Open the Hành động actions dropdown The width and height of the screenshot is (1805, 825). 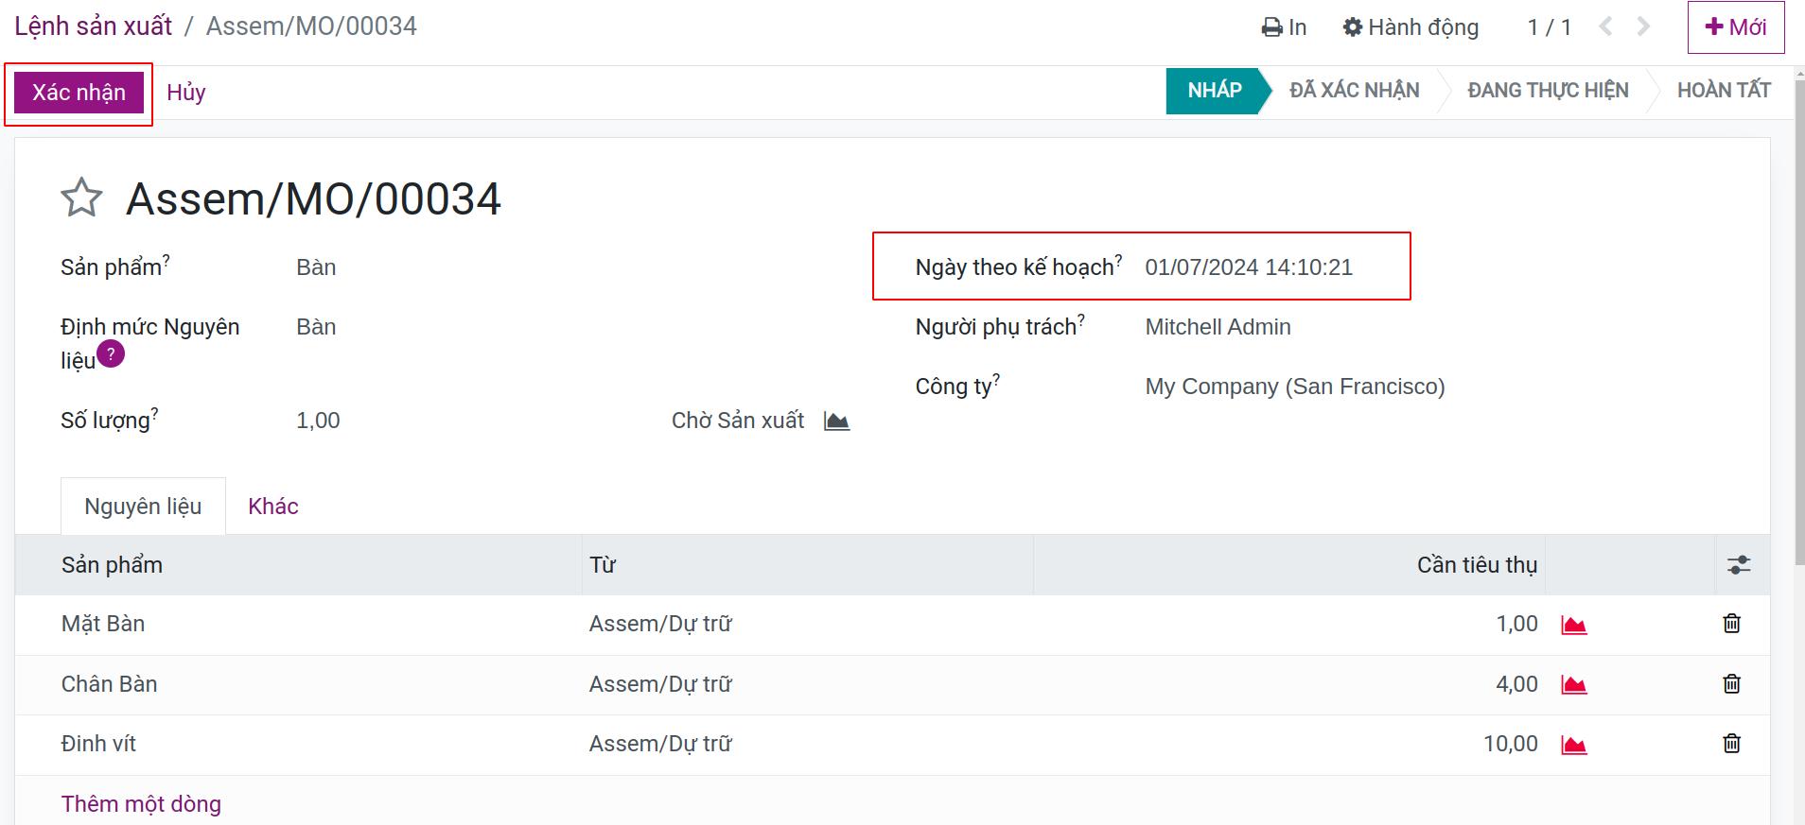[x=1411, y=27]
